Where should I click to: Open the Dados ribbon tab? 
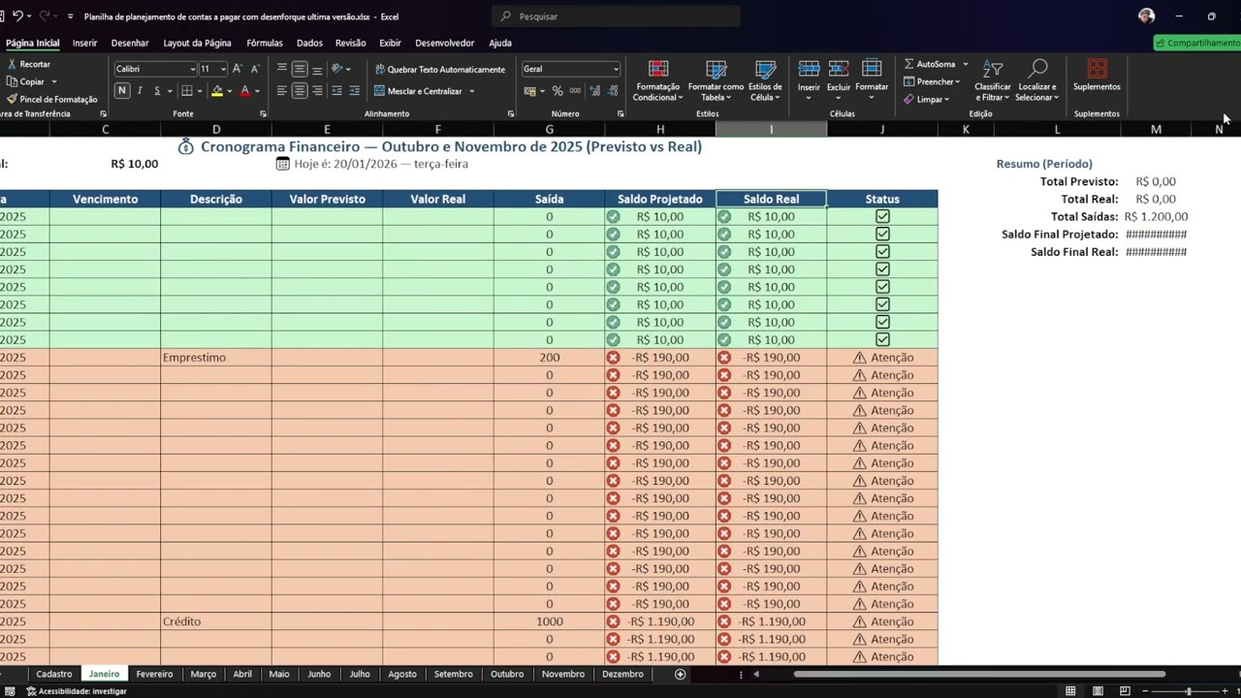[309, 43]
